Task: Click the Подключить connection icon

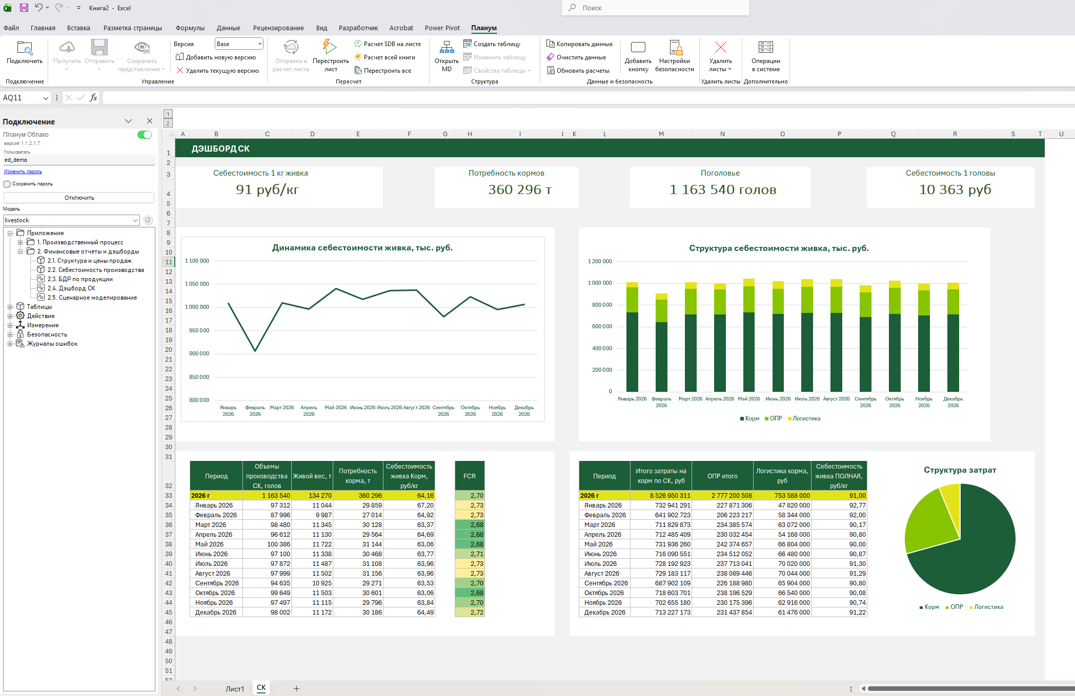Action: pyautogui.click(x=24, y=49)
